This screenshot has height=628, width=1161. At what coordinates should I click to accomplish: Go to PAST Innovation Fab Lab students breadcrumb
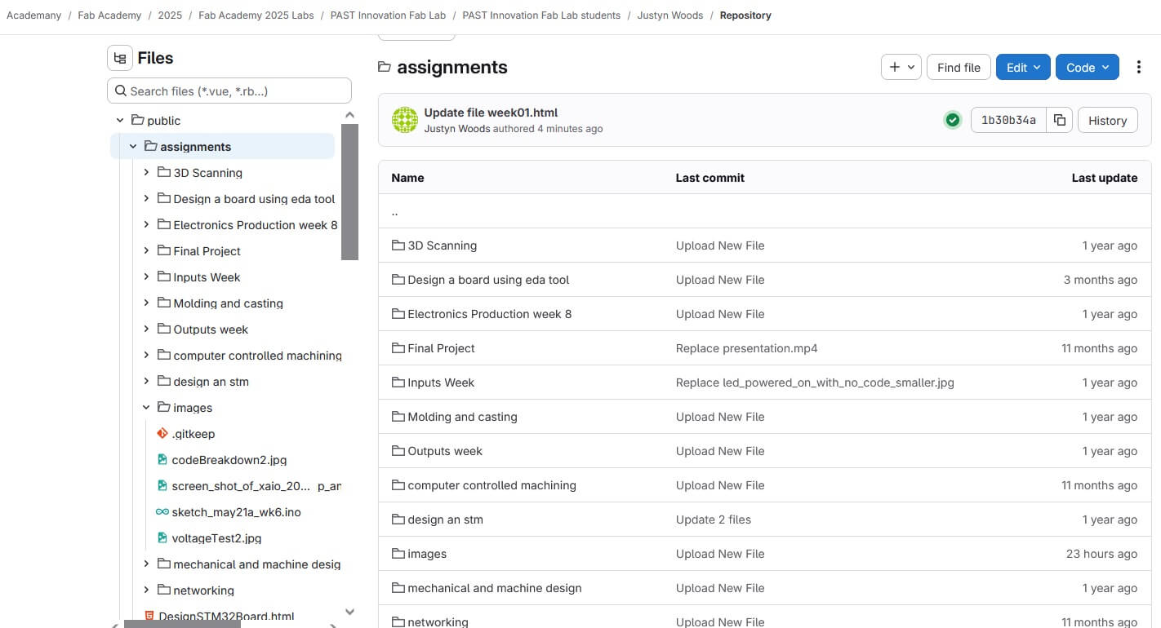541,15
